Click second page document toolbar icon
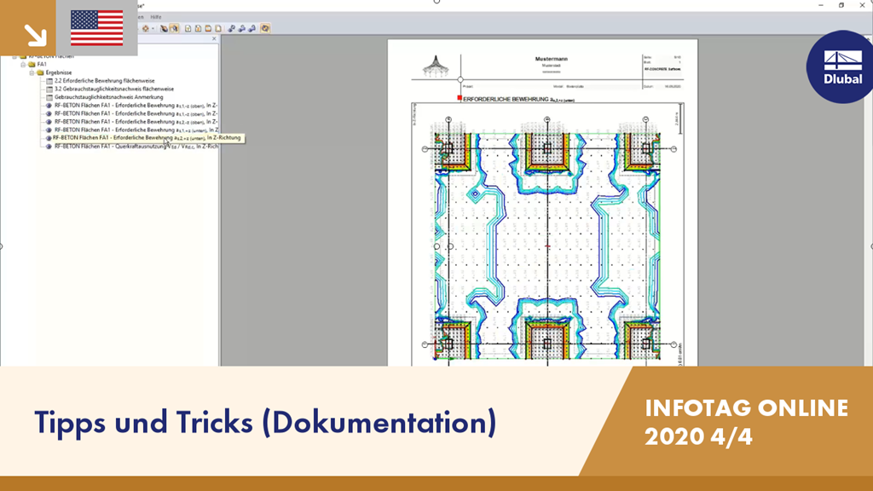The image size is (873, 491). [x=198, y=28]
